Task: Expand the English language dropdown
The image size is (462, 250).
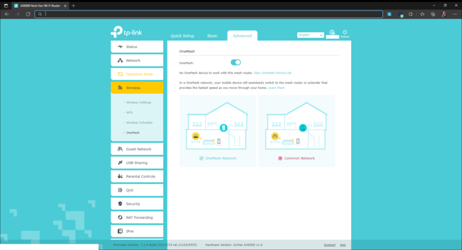Action: coord(310,35)
